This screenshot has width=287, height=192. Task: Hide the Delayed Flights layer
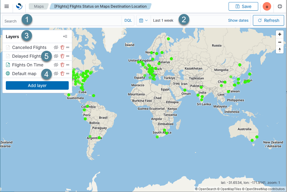56,56
